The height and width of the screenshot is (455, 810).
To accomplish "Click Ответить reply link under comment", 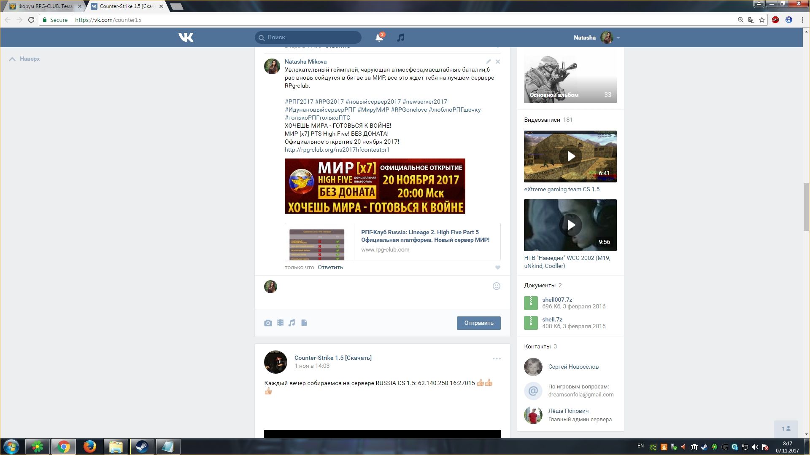I will click(330, 268).
